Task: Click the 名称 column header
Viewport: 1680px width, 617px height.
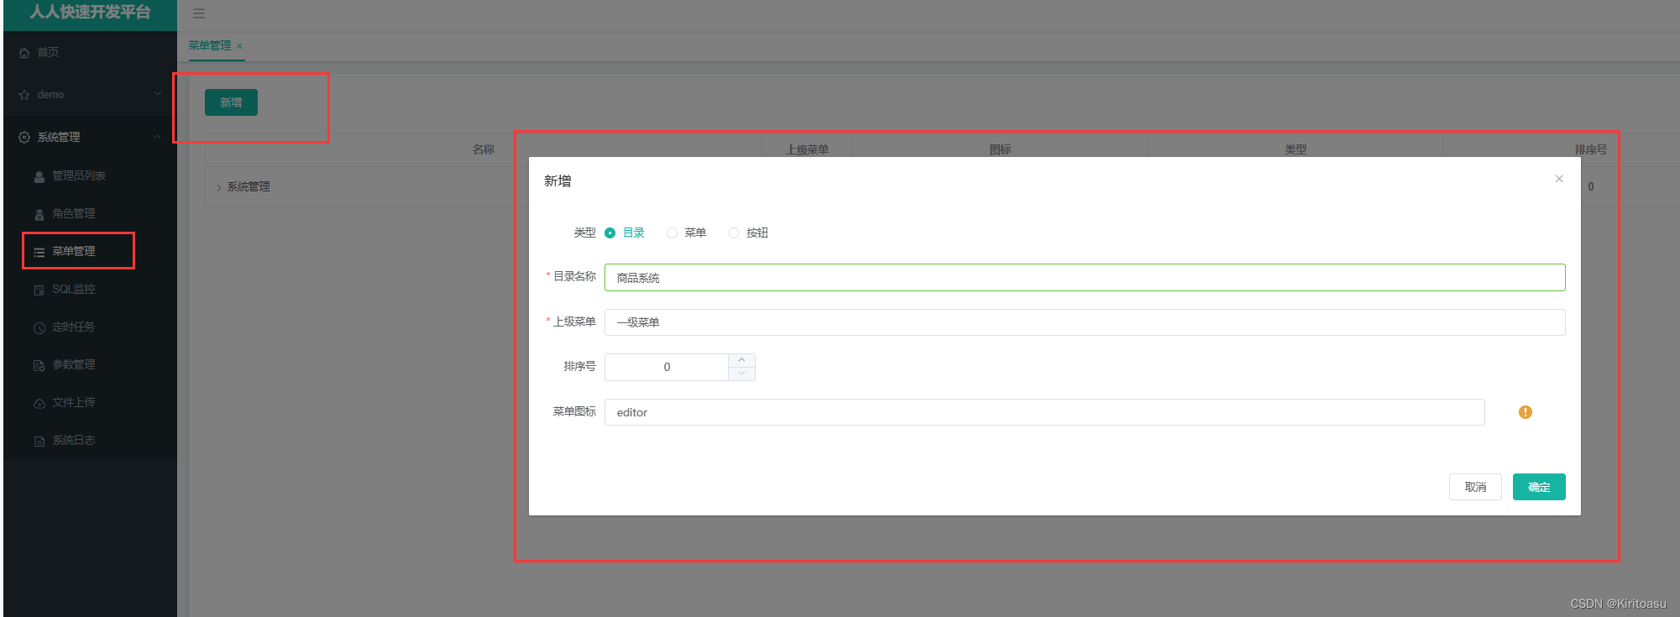Action: click(484, 149)
